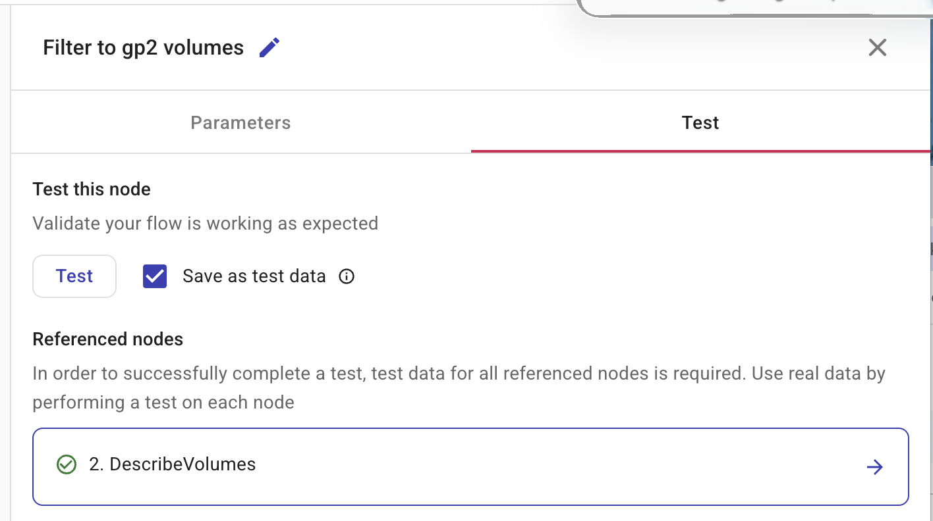Image resolution: width=933 pixels, height=521 pixels.
Task: Click the info icon beside Save as test data
Action: 347,277
